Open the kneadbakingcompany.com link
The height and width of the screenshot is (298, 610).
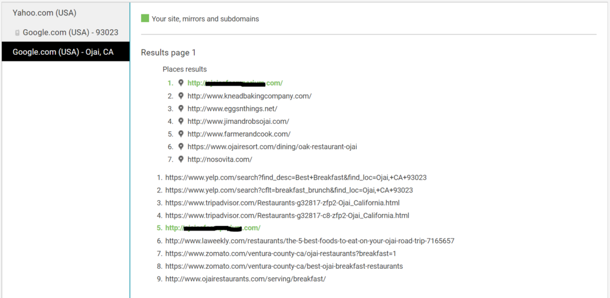(x=250, y=96)
